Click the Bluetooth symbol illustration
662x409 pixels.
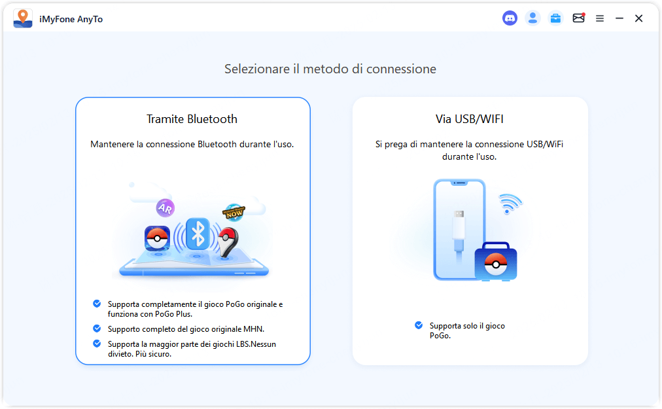(x=198, y=234)
